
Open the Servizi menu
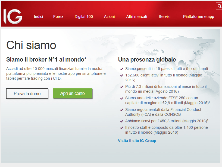tap(164, 17)
